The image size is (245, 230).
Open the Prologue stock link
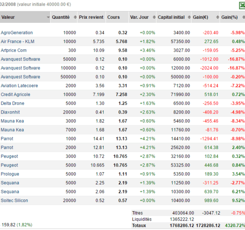(10, 174)
